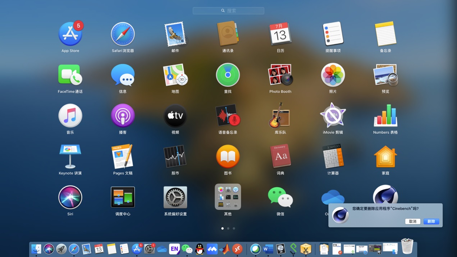The width and height of the screenshot is (457, 257).
Task: Open 通讯录 contacts app
Action: point(228,34)
